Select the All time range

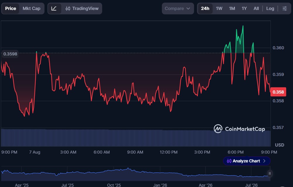click(256, 8)
